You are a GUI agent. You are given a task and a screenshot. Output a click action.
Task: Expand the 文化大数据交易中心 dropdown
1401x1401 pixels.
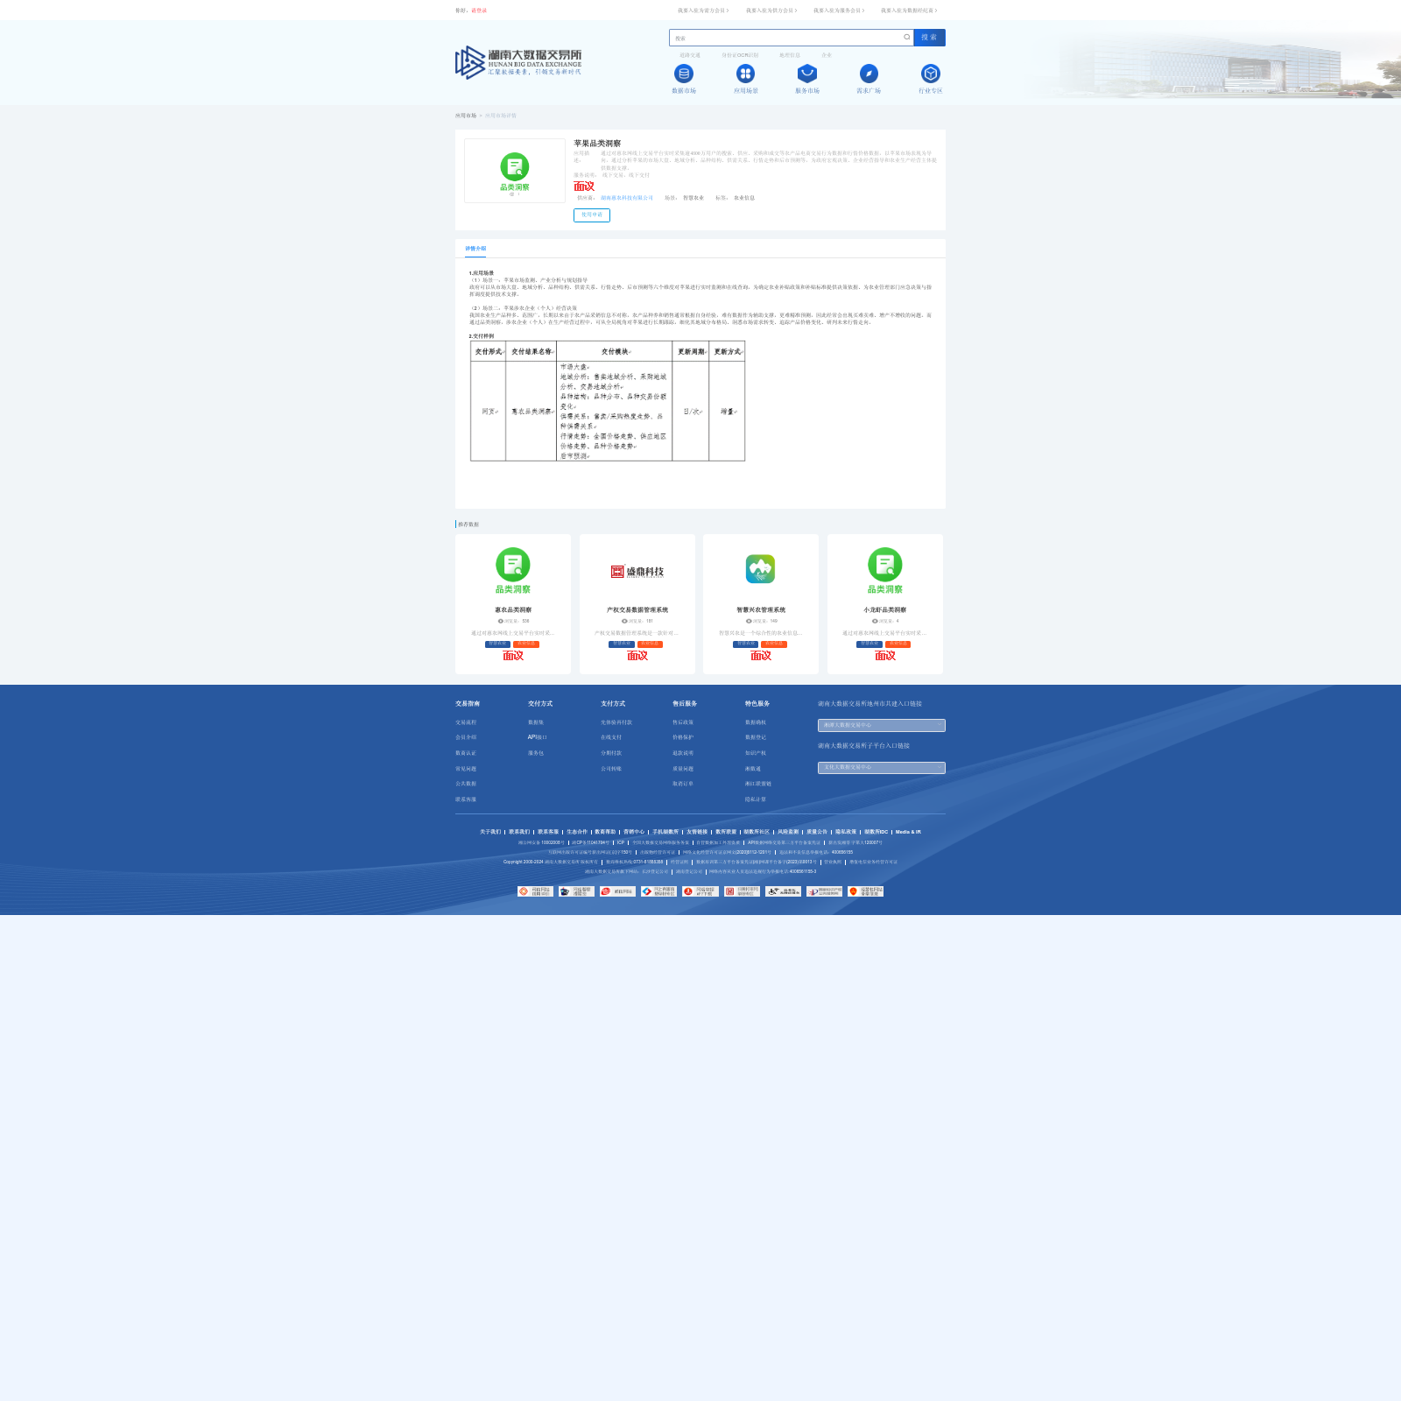(882, 768)
